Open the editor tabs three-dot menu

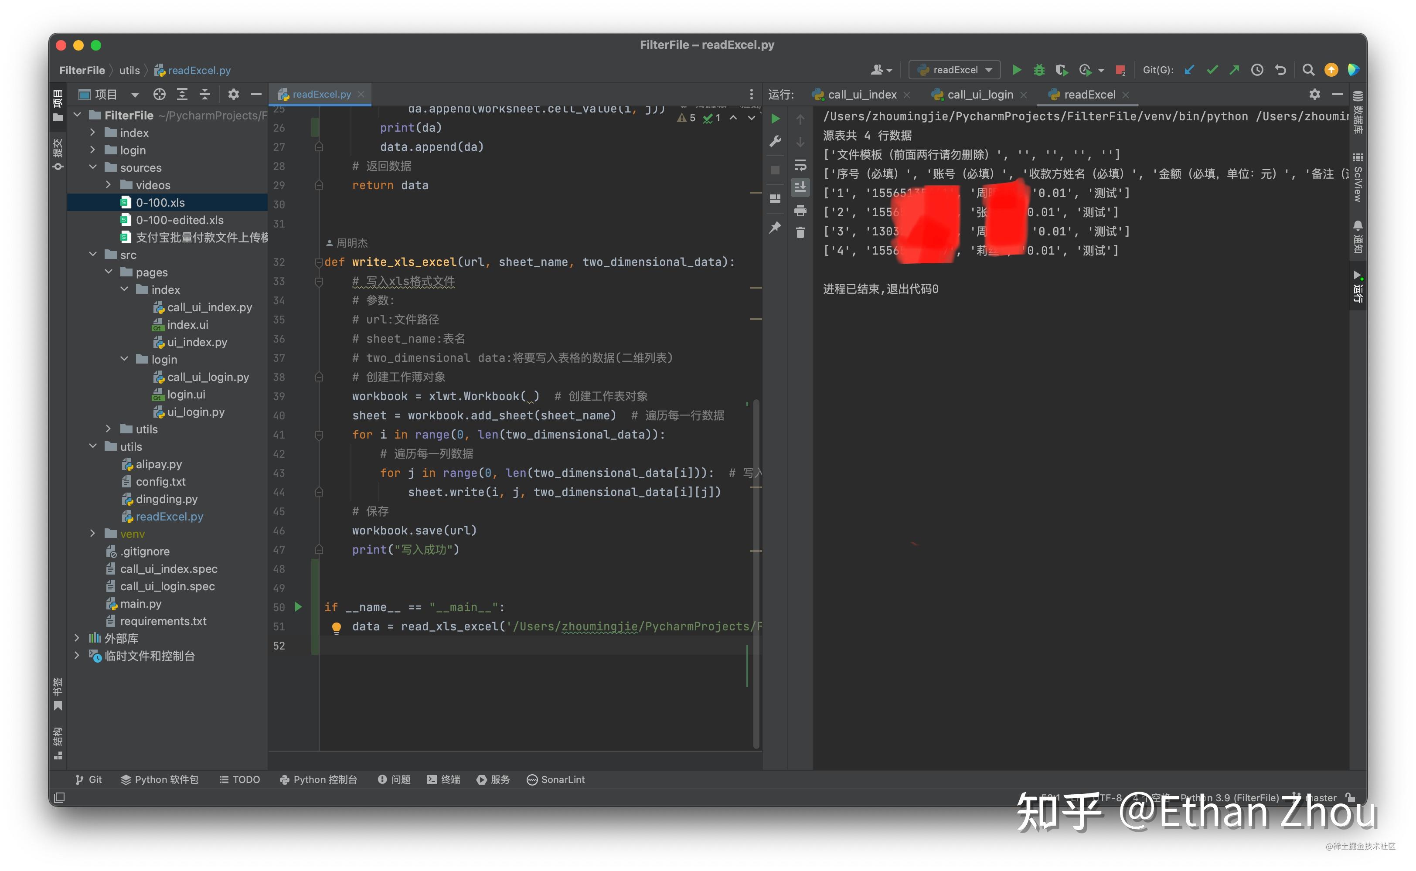point(751,94)
